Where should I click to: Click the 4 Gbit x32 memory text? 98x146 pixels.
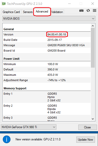coord(54,112)
